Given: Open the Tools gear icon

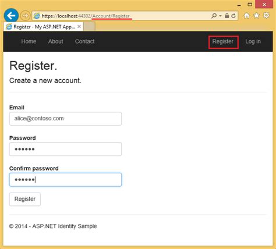Looking at the screenshot, I should pos(267,15).
